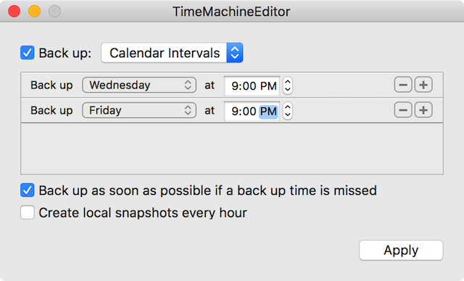The width and height of the screenshot is (464, 281).
Task: Minimize the TimeMachineEditor window
Action: 34,12
